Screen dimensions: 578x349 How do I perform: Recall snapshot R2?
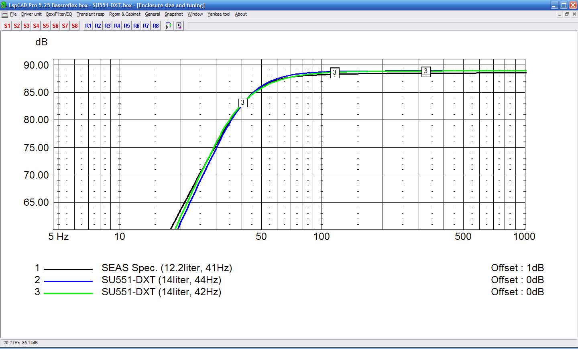(98, 26)
